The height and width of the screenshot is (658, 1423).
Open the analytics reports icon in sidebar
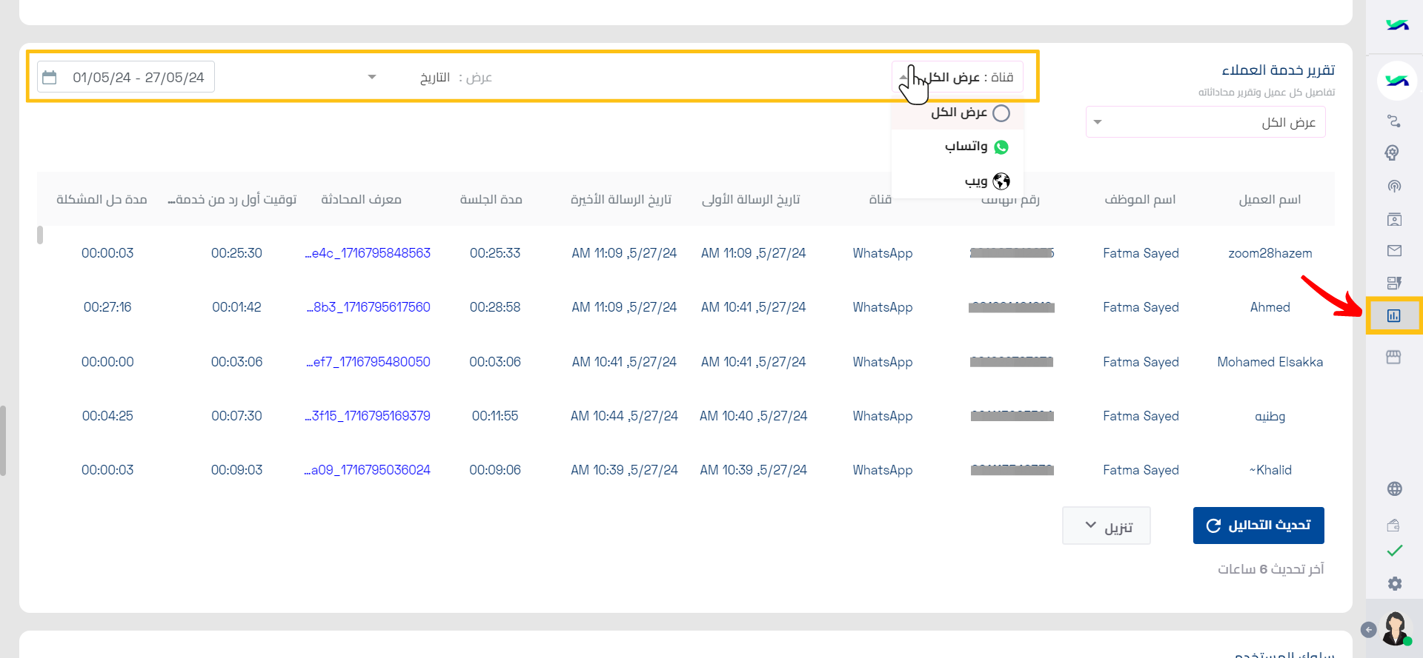[1394, 316]
